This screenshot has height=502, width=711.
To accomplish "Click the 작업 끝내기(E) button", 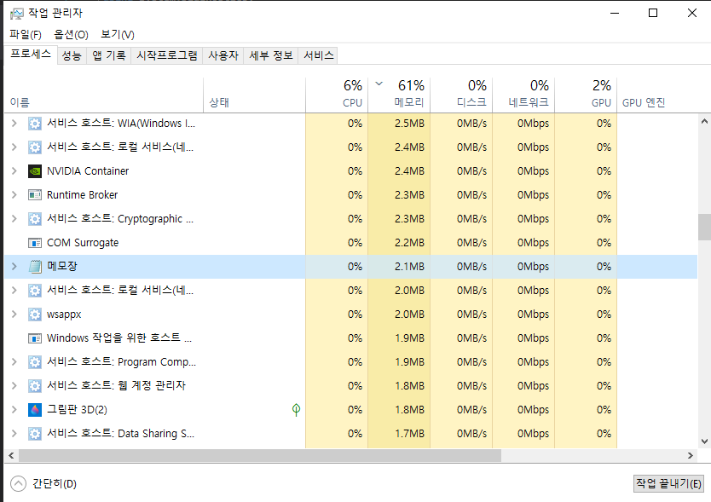I will 668,483.
